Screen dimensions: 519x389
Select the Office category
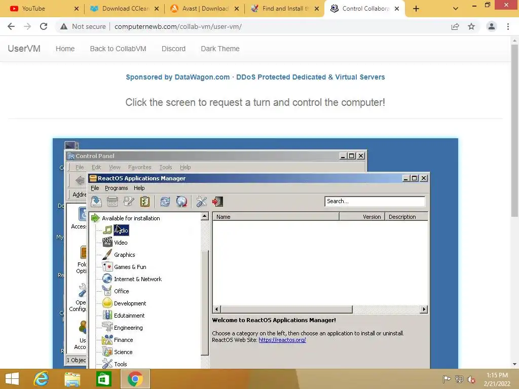[122, 291]
